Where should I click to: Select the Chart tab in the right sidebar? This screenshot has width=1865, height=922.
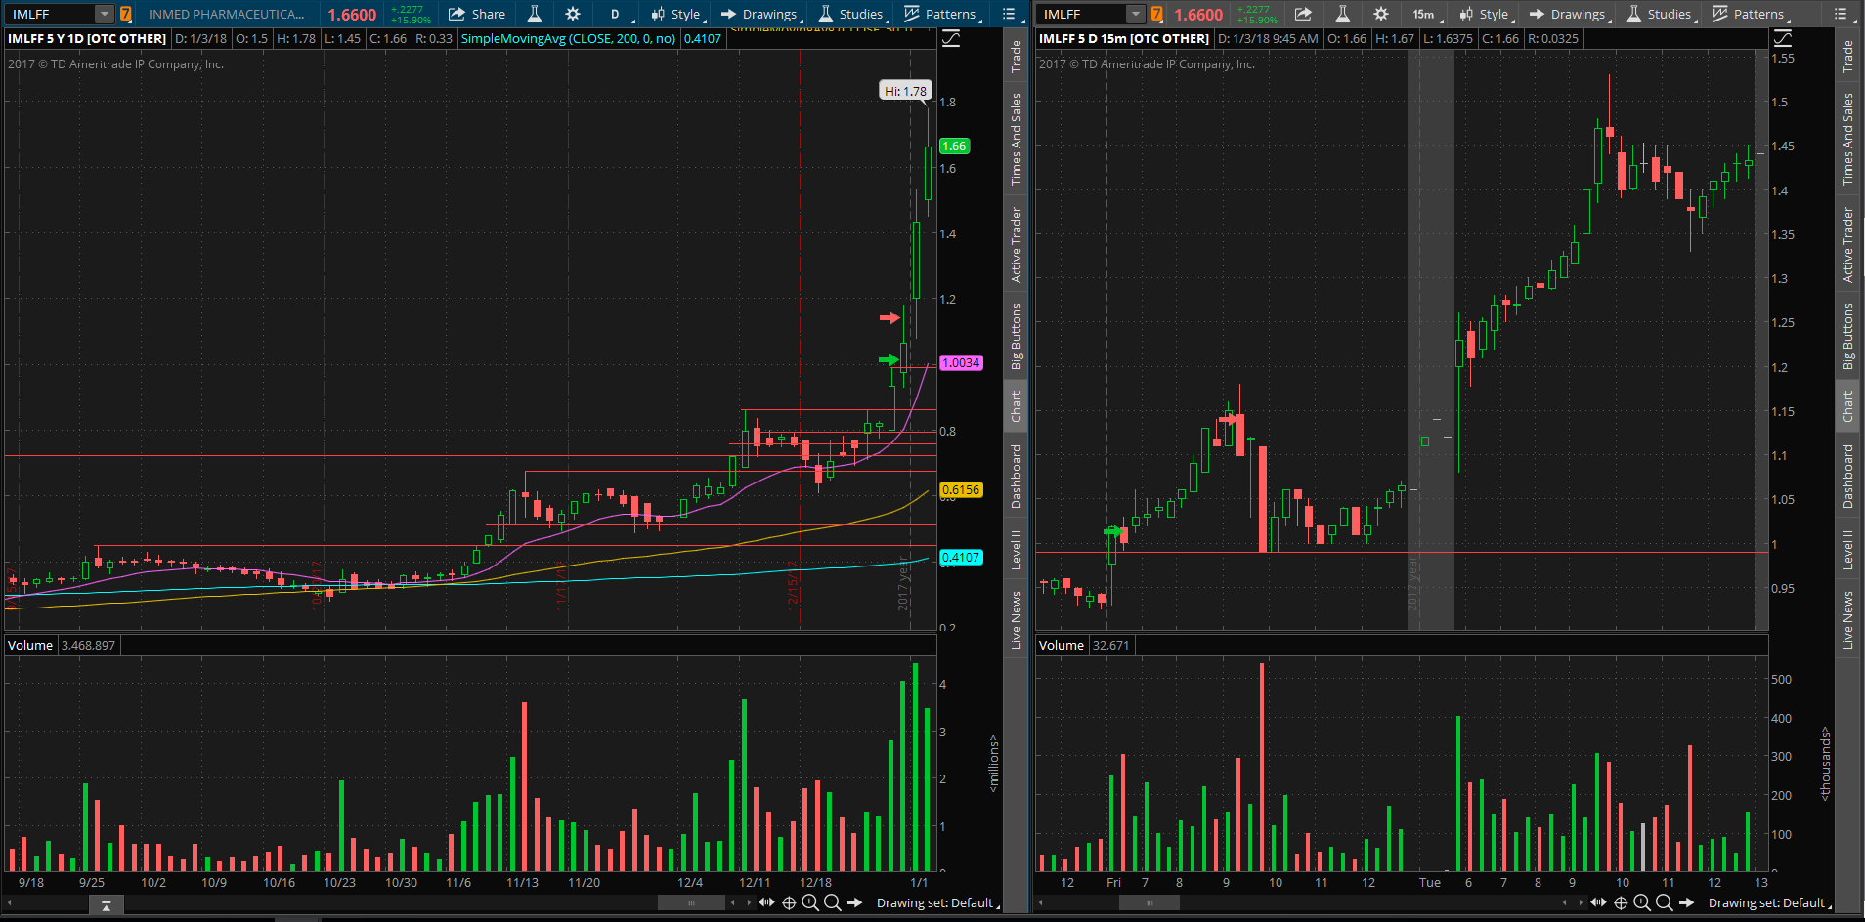click(1847, 406)
